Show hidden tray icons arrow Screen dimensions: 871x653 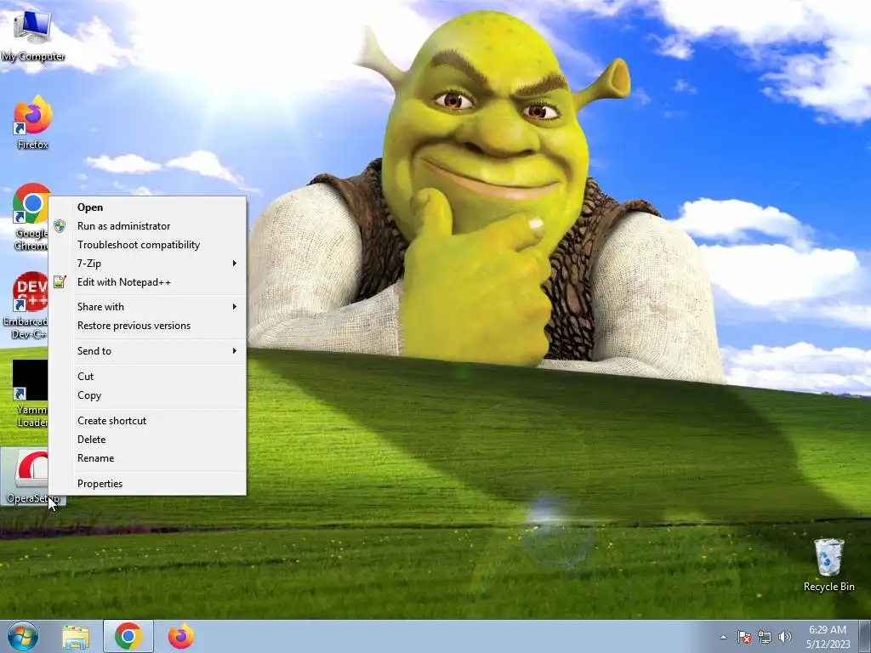(723, 637)
